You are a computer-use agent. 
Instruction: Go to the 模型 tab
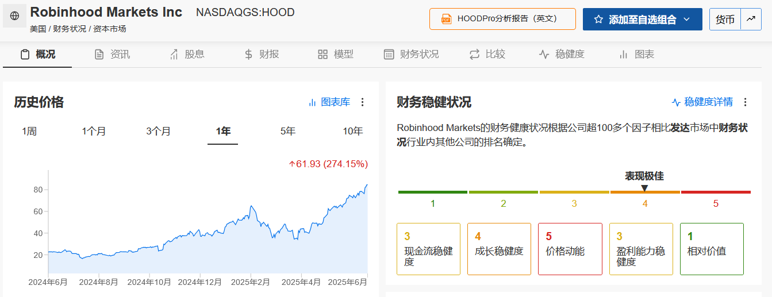pyautogui.click(x=336, y=55)
